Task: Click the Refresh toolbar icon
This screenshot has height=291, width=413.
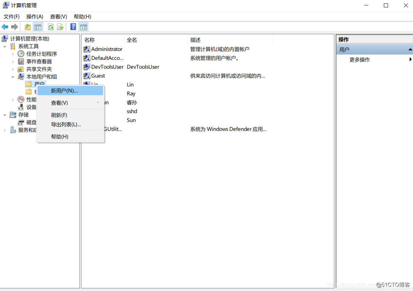Action: pyautogui.click(x=51, y=27)
